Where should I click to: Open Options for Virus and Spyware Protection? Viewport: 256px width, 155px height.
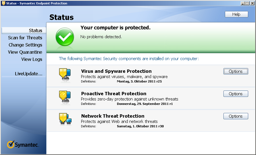tap(236, 72)
